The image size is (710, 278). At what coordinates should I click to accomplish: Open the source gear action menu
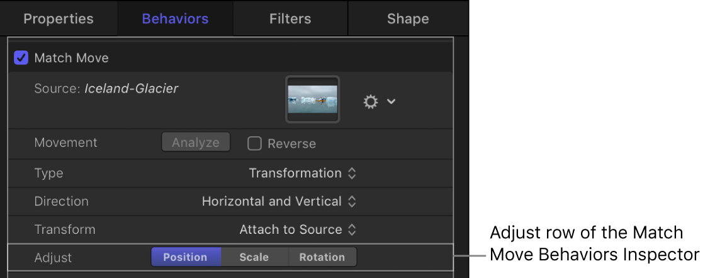coord(371,101)
